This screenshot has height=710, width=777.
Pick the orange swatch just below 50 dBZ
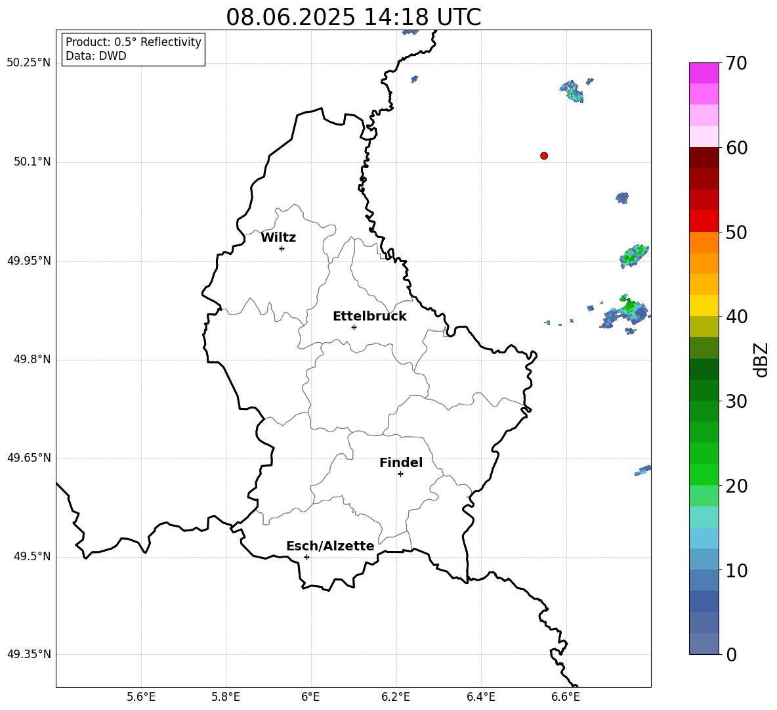[703, 242]
